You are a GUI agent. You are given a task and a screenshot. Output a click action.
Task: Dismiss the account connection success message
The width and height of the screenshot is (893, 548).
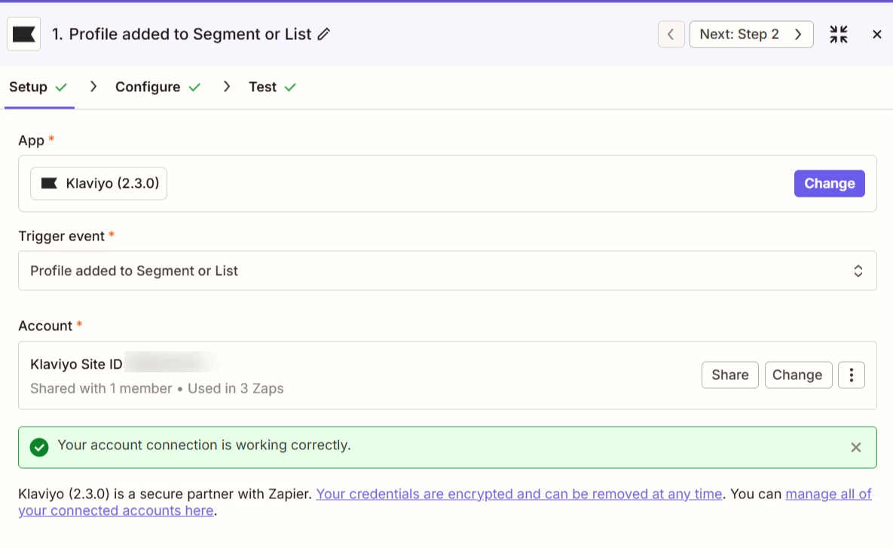pyautogui.click(x=855, y=448)
